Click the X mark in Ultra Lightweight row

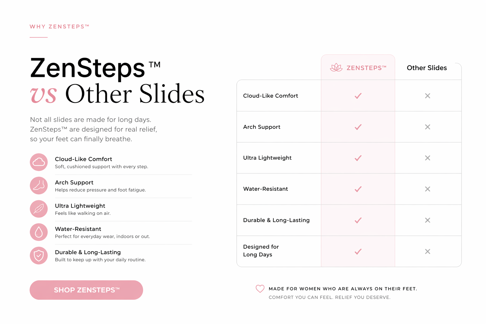[427, 158]
